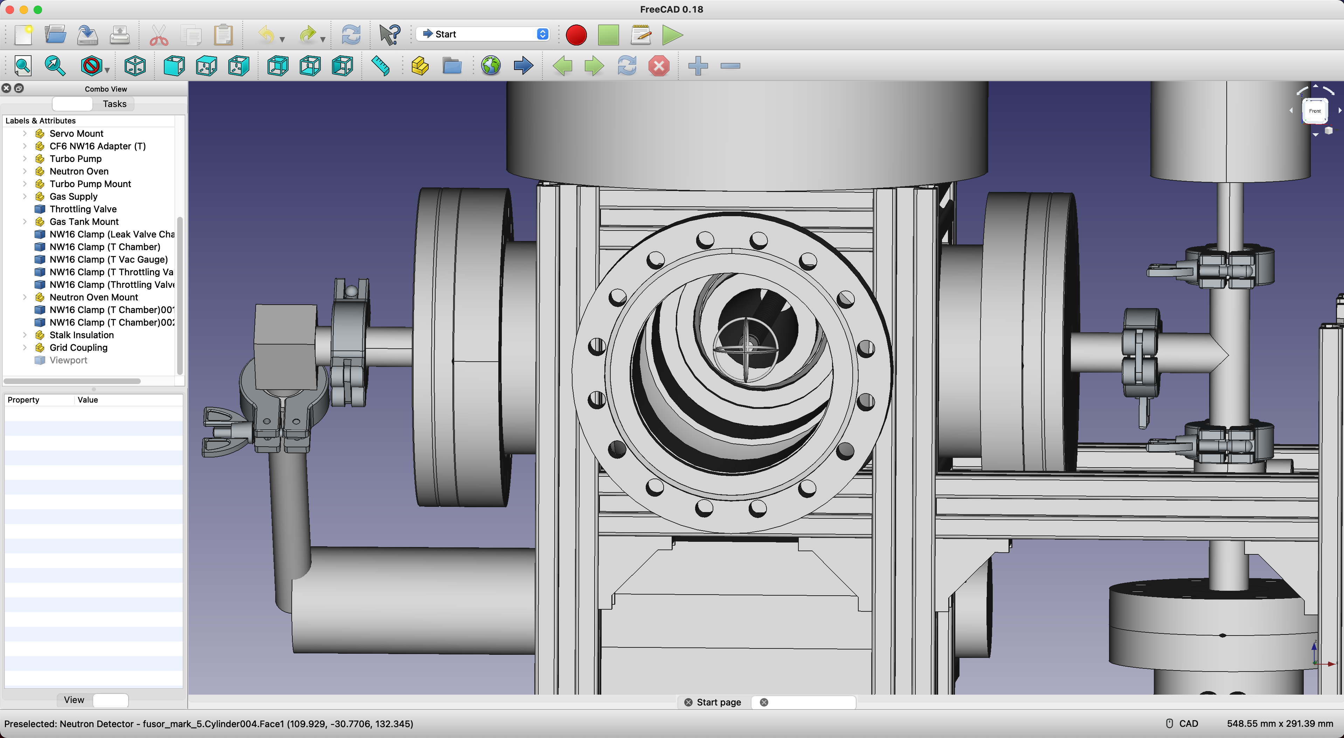This screenshot has height=738, width=1344.
Task: Set front view
Action: 174,66
